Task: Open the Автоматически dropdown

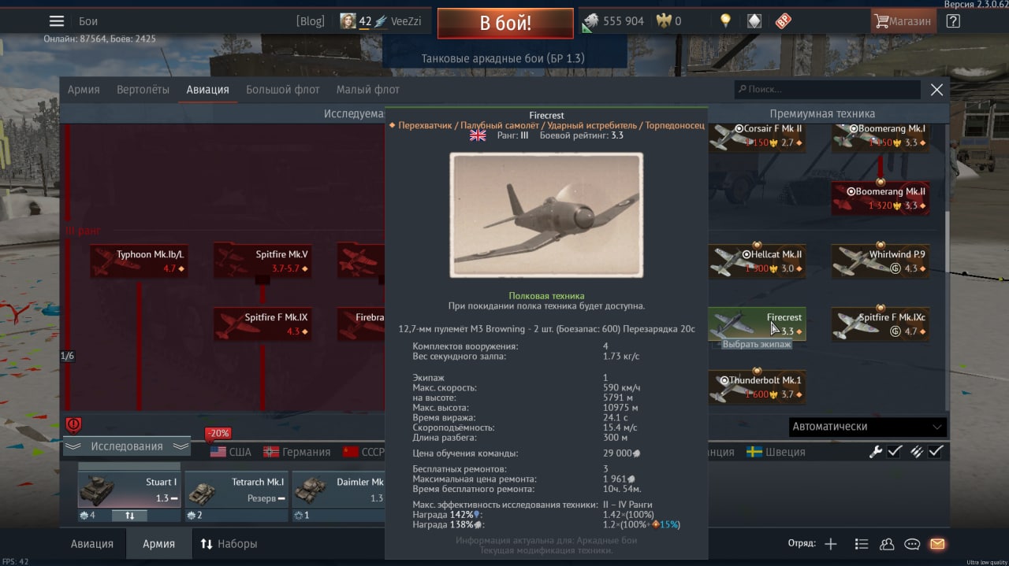Action: [x=867, y=427]
